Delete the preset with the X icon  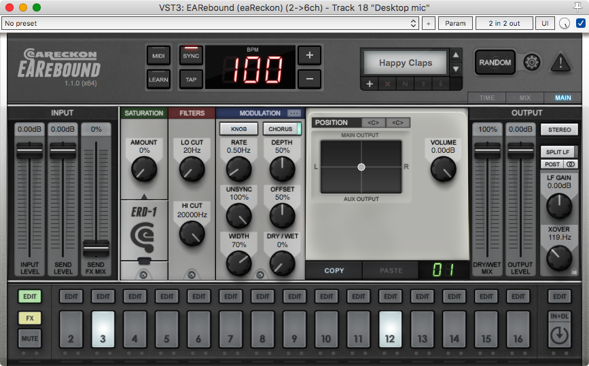click(387, 84)
